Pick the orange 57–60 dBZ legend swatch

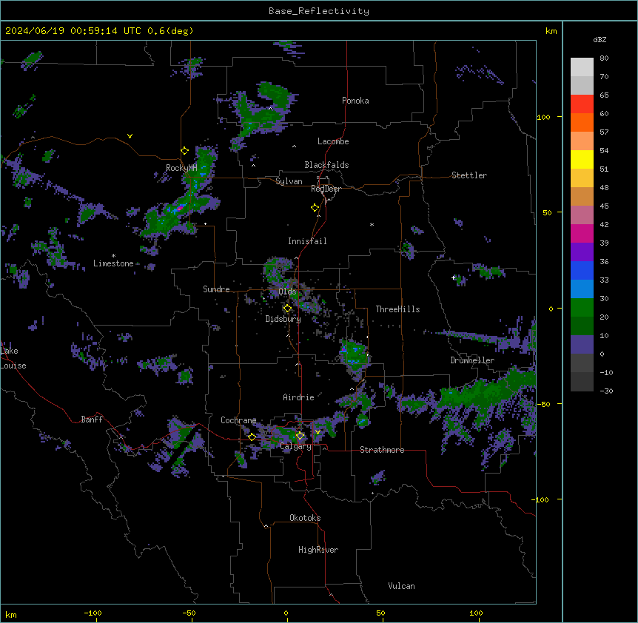pos(582,122)
